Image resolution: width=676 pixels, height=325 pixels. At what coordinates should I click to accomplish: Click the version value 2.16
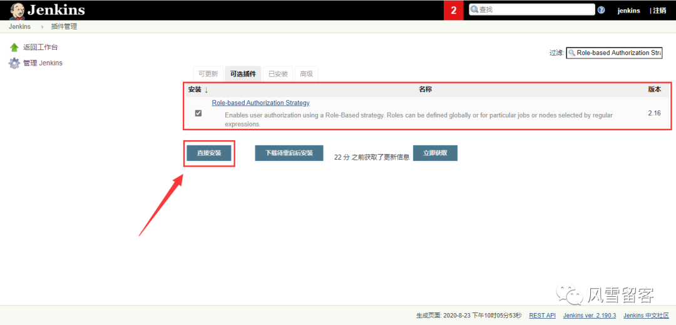pyautogui.click(x=654, y=113)
